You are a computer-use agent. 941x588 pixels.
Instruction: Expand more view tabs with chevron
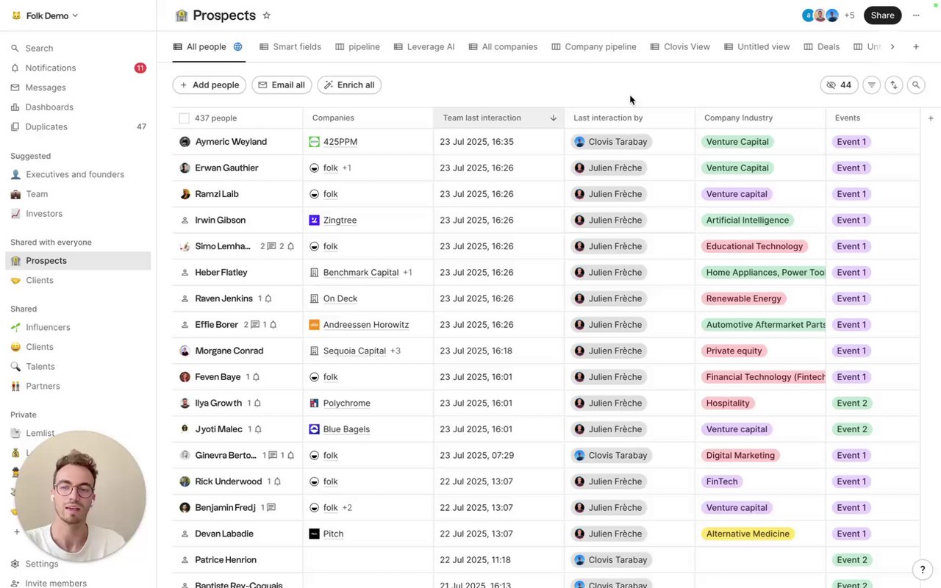click(x=892, y=47)
